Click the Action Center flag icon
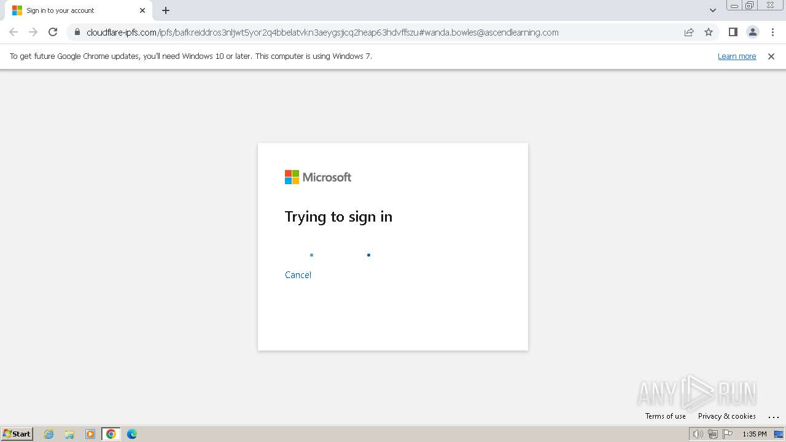786x442 pixels. point(728,434)
